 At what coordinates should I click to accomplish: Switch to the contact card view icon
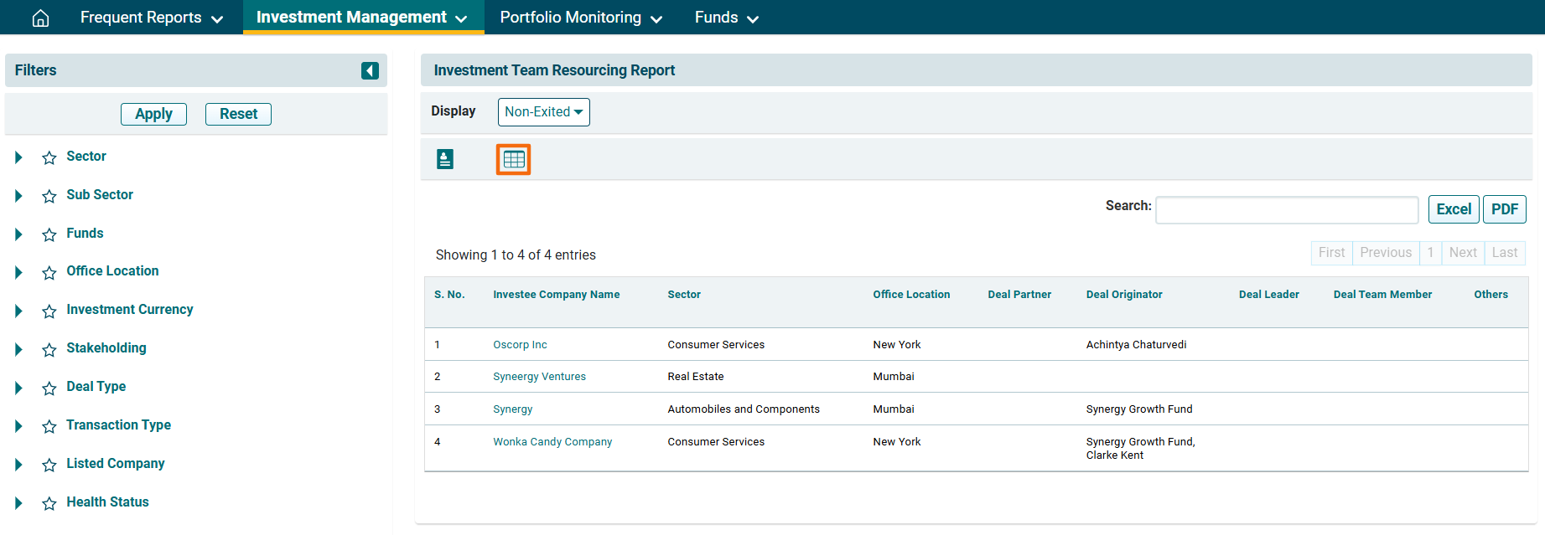tap(445, 159)
